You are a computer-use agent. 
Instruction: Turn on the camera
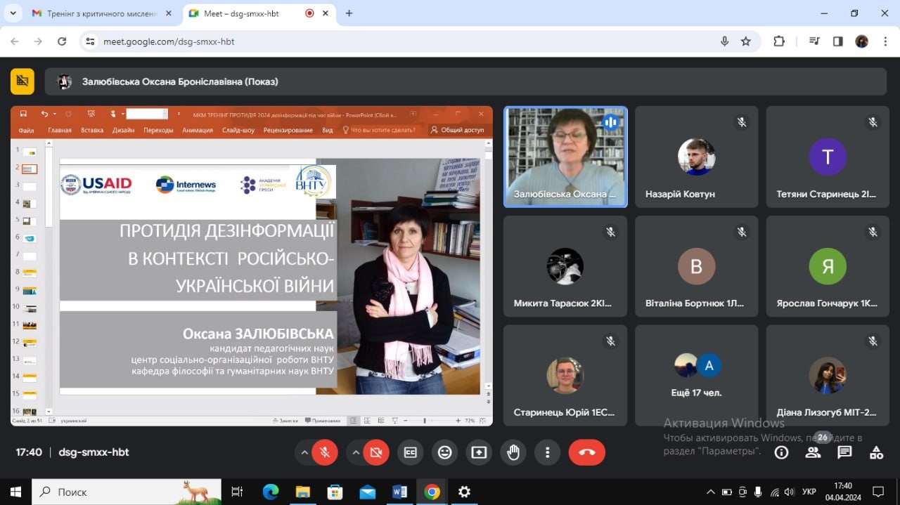(x=375, y=452)
